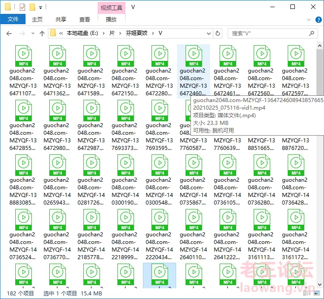Refresh the current folder view
This screenshot has width=324, height=299.
coord(218,33)
